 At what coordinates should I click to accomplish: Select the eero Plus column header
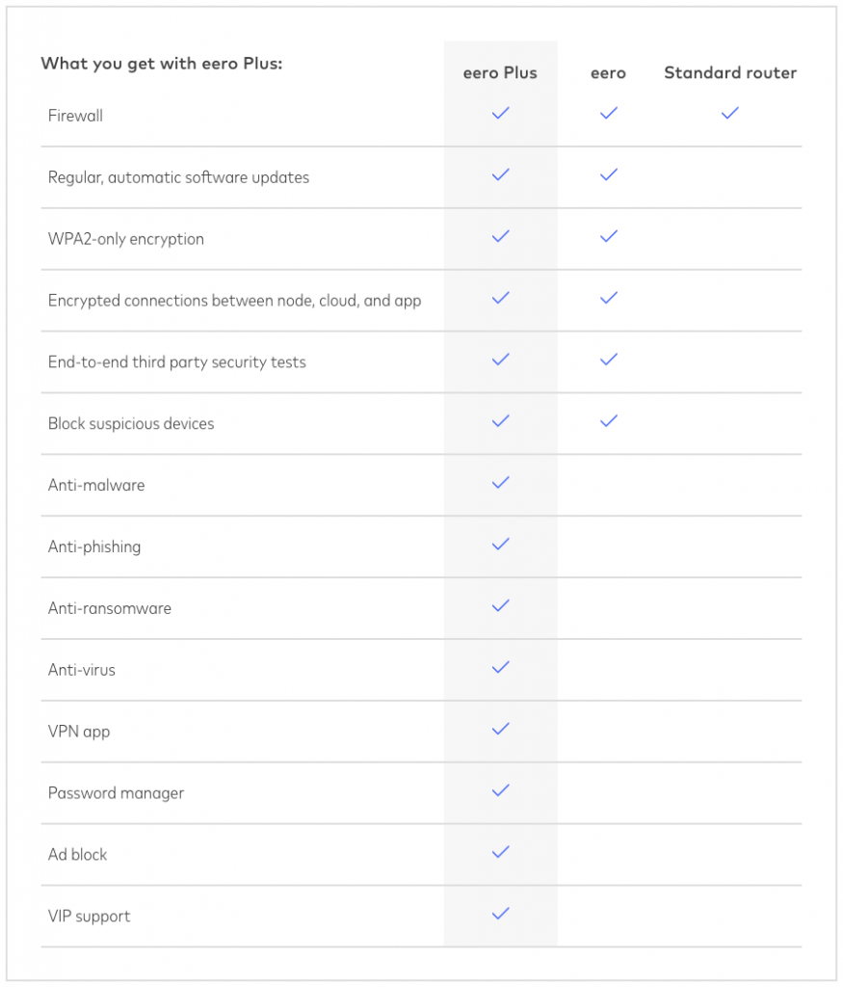[x=500, y=73]
